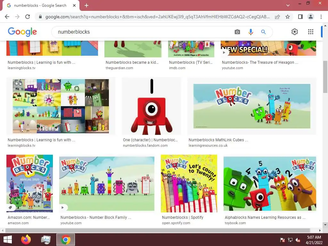
Task: Click the horizontal scrollbar thumb
Action: [x=157, y=231]
